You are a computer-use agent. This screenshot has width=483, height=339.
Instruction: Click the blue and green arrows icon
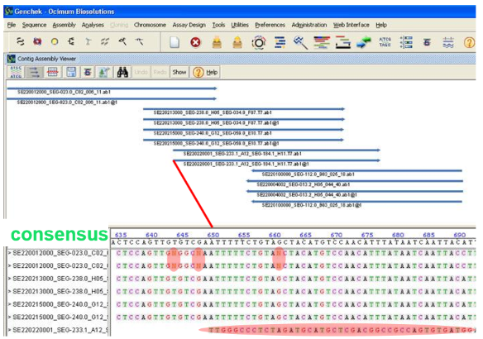(x=364, y=42)
